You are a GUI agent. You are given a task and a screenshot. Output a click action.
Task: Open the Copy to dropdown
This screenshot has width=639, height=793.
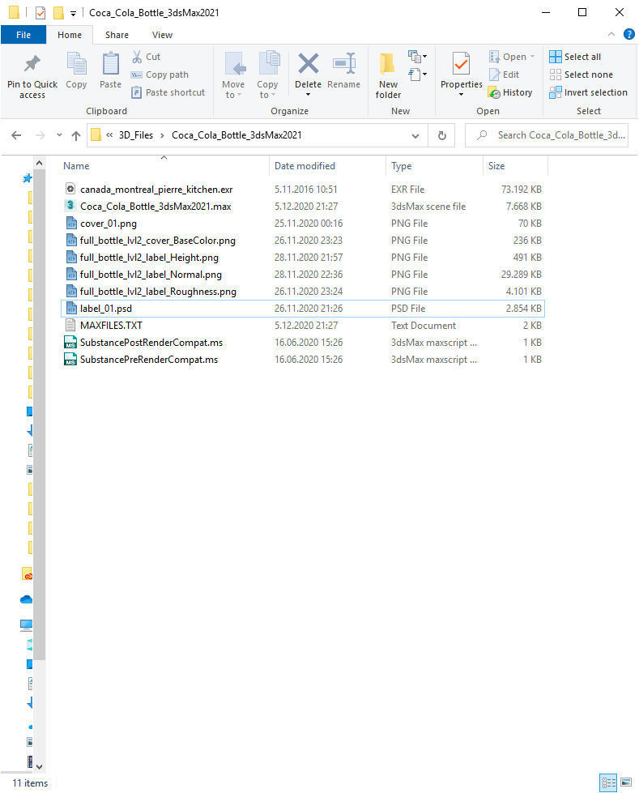pyautogui.click(x=267, y=75)
